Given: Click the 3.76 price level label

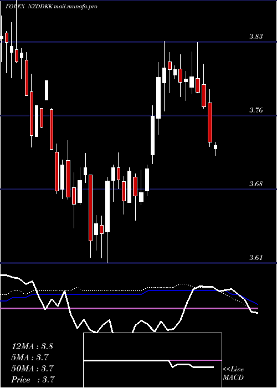Looking at the screenshot, I should (256, 110).
